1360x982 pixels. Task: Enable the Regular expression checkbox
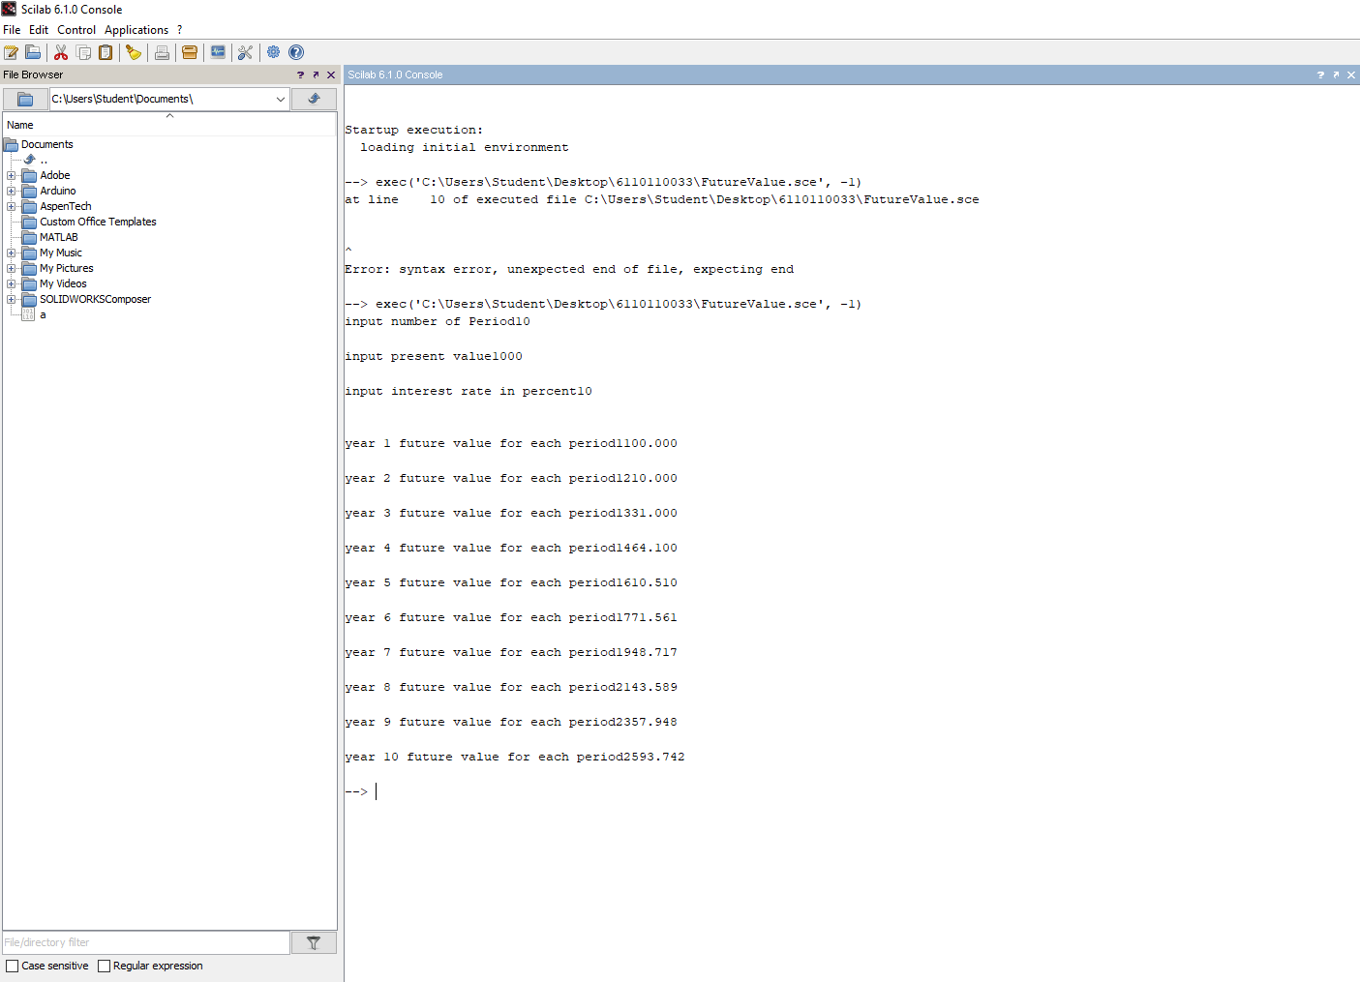pyautogui.click(x=105, y=966)
